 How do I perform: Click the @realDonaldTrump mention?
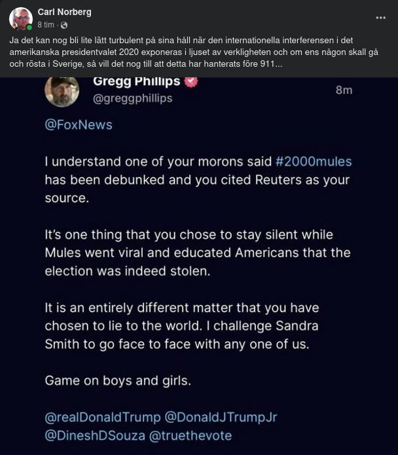click(103, 417)
